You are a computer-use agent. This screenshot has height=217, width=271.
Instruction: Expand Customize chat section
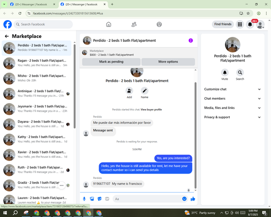233,89
